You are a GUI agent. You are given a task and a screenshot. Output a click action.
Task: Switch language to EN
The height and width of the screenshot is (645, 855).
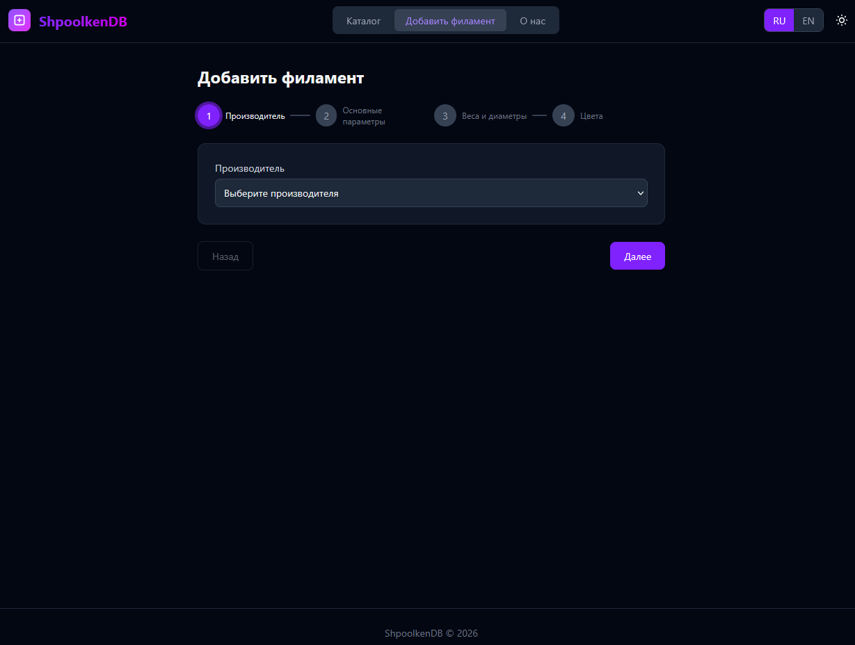[x=808, y=21]
